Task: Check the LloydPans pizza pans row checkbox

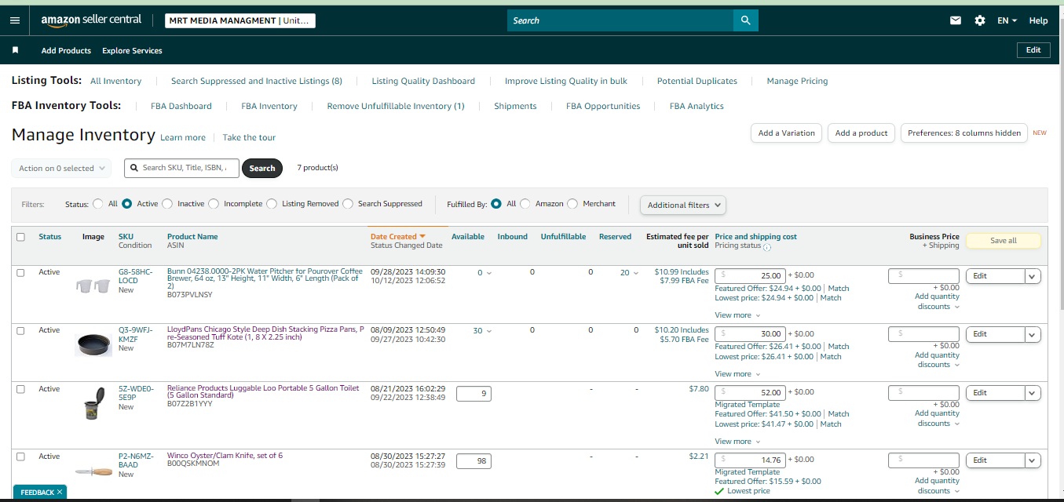Action: click(20, 331)
